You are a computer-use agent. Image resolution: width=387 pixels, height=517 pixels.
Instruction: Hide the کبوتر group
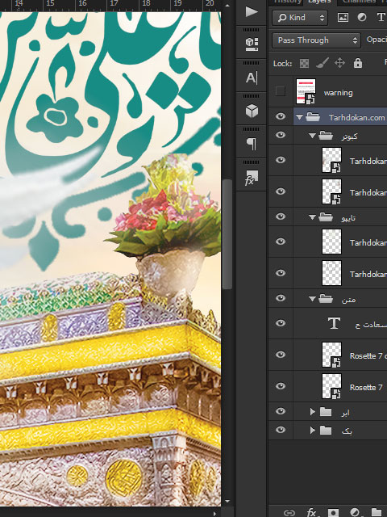281,135
